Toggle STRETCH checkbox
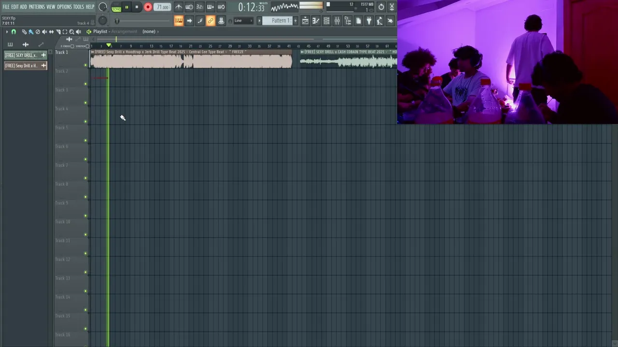Screen dimensions: 618x347 pos(87,46)
